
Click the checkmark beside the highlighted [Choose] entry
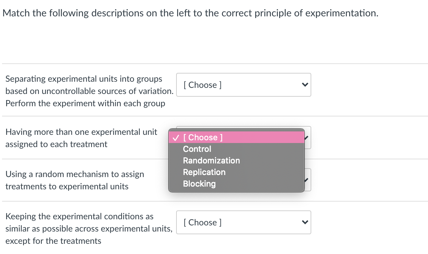point(175,138)
